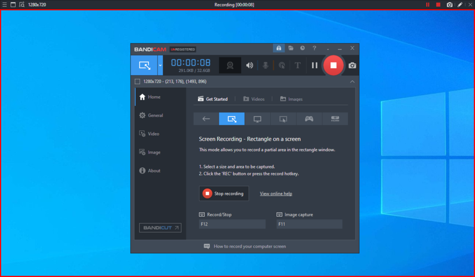Click the lock icon in Bandicam title bar
Image resolution: width=475 pixels, height=277 pixels.
279,48
